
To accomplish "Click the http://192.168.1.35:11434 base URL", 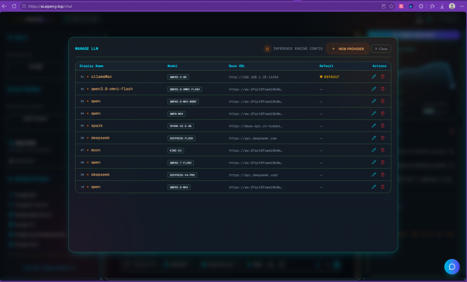I will [x=254, y=77].
